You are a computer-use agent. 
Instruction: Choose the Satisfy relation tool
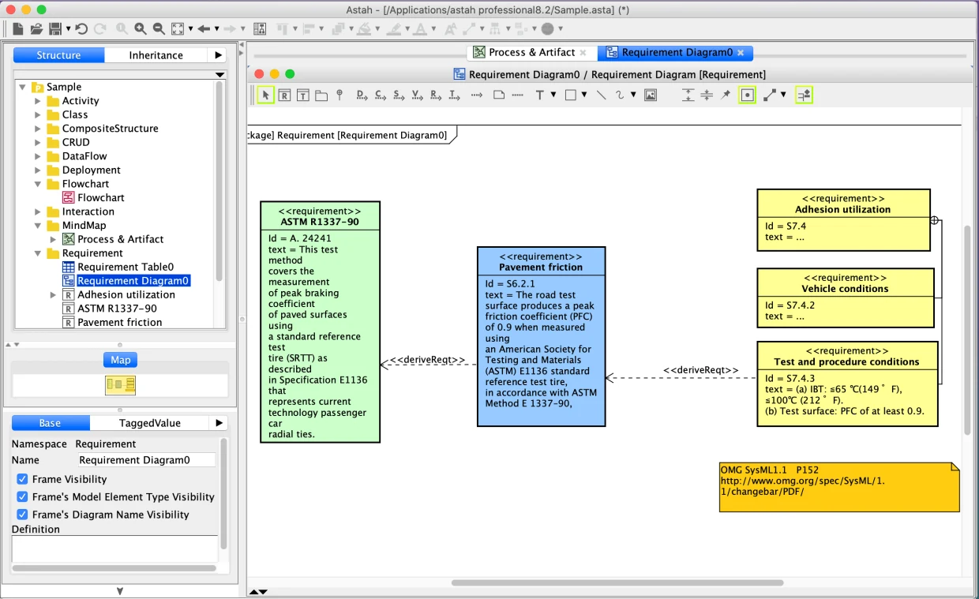(x=399, y=95)
